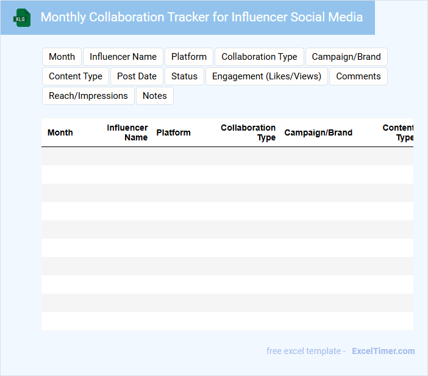Viewport: 428px width, 376px height.
Task: Click the page title heading text
Action: [201, 17]
